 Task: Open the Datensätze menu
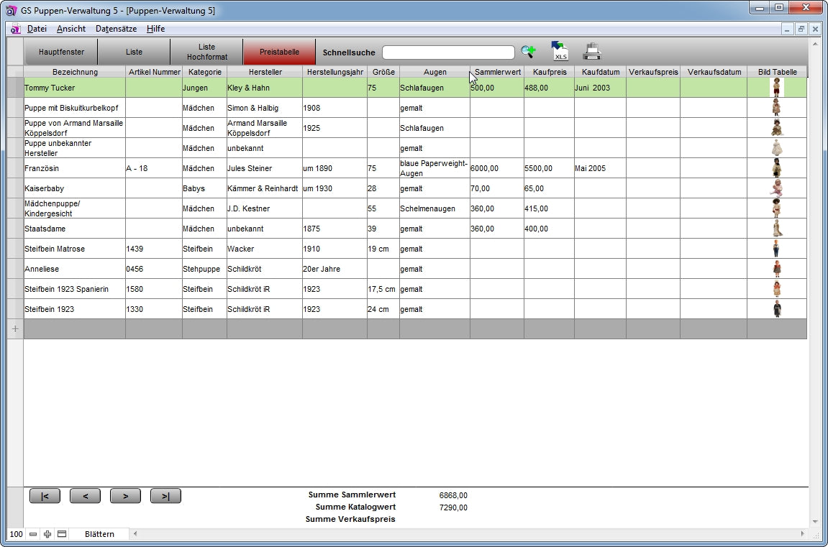point(115,29)
